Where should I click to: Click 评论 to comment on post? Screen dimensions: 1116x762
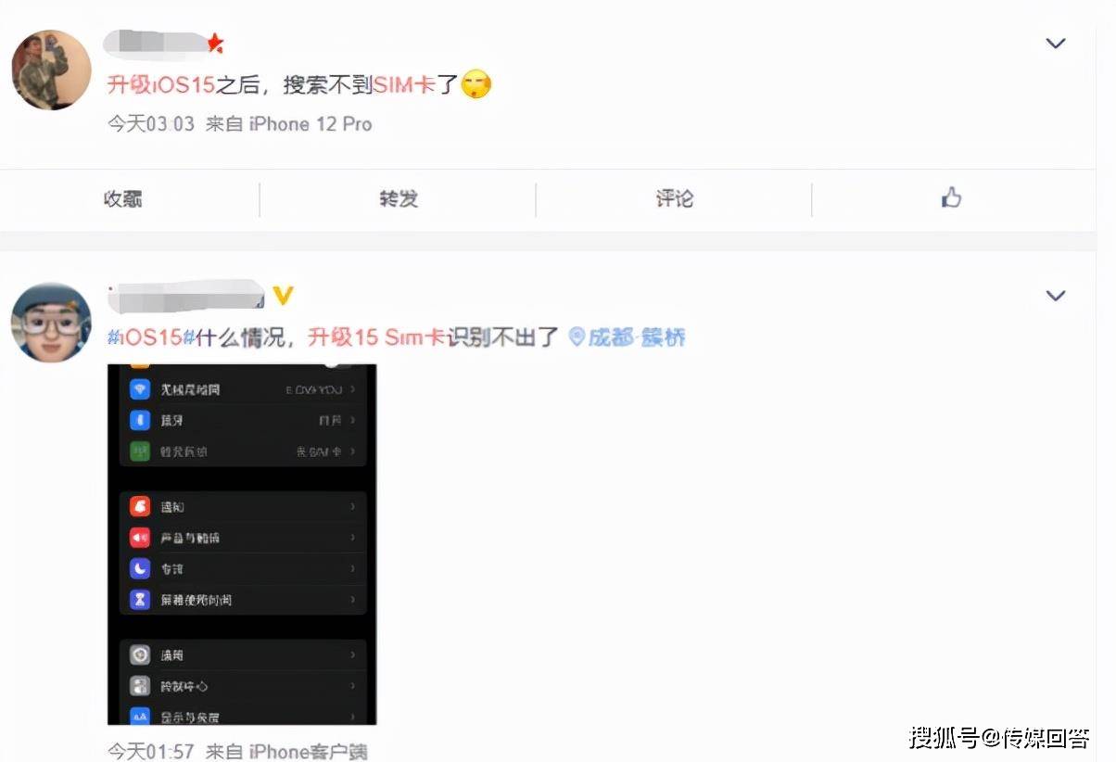(674, 198)
